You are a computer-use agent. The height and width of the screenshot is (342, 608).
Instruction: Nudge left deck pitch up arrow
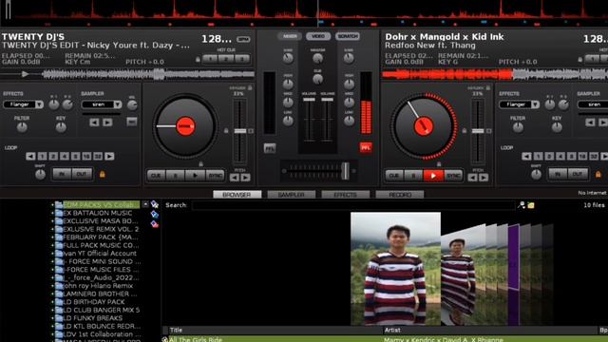coord(246,178)
